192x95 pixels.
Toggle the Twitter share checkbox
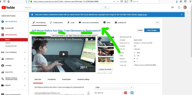(x=129, y=93)
